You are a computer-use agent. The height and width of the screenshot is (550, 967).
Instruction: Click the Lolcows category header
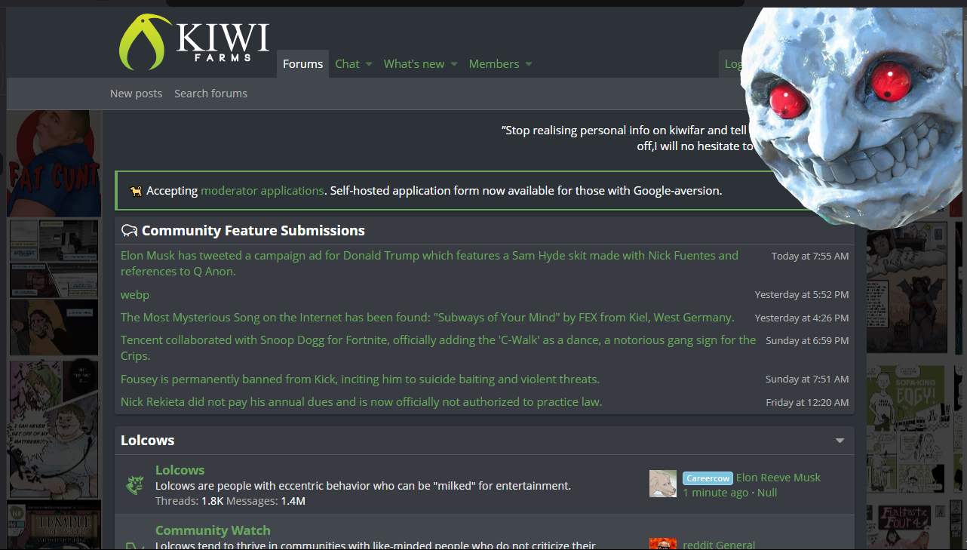pyautogui.click(x=148, y=441)
